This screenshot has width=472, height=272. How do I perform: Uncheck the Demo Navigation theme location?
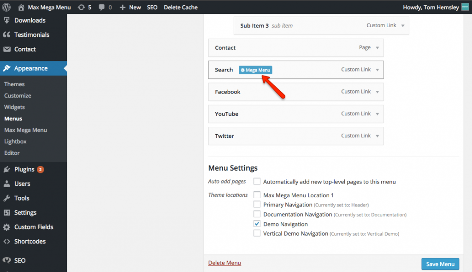click(x=257, y=224)
